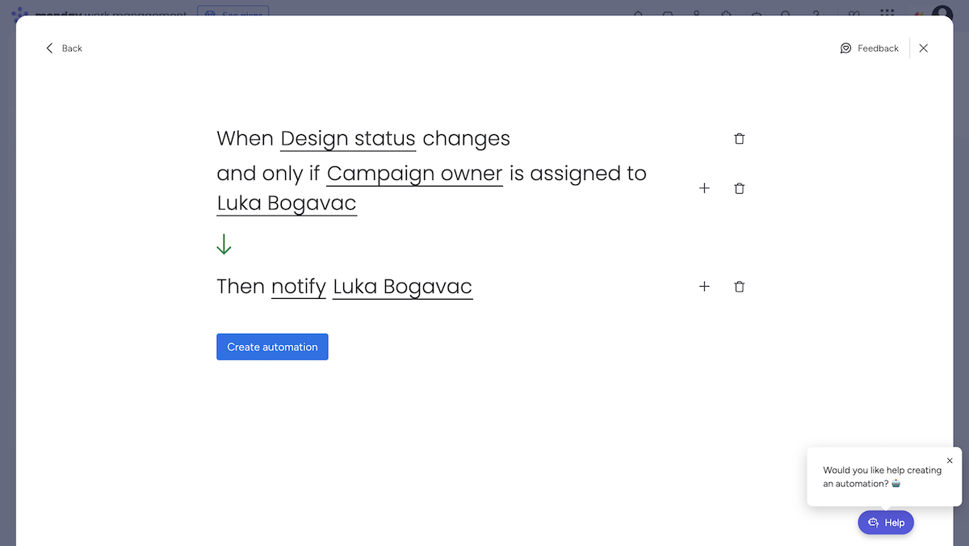Open the Campaign owner column selector
The height and width of the screenshot is (546, 969).
(x=414, y=174)
